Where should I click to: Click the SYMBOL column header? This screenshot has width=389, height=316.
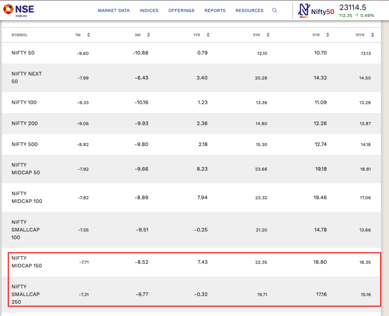[20, 35]
